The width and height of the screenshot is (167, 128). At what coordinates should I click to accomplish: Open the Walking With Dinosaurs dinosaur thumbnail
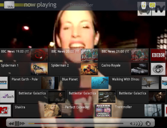(150, 83)
